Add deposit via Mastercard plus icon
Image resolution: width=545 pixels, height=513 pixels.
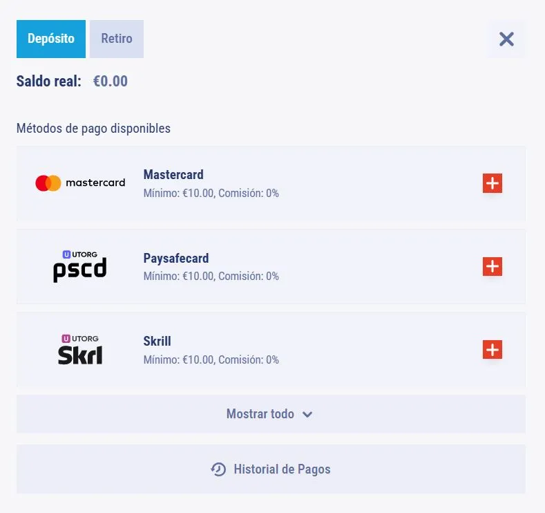[x=493, y=183]
